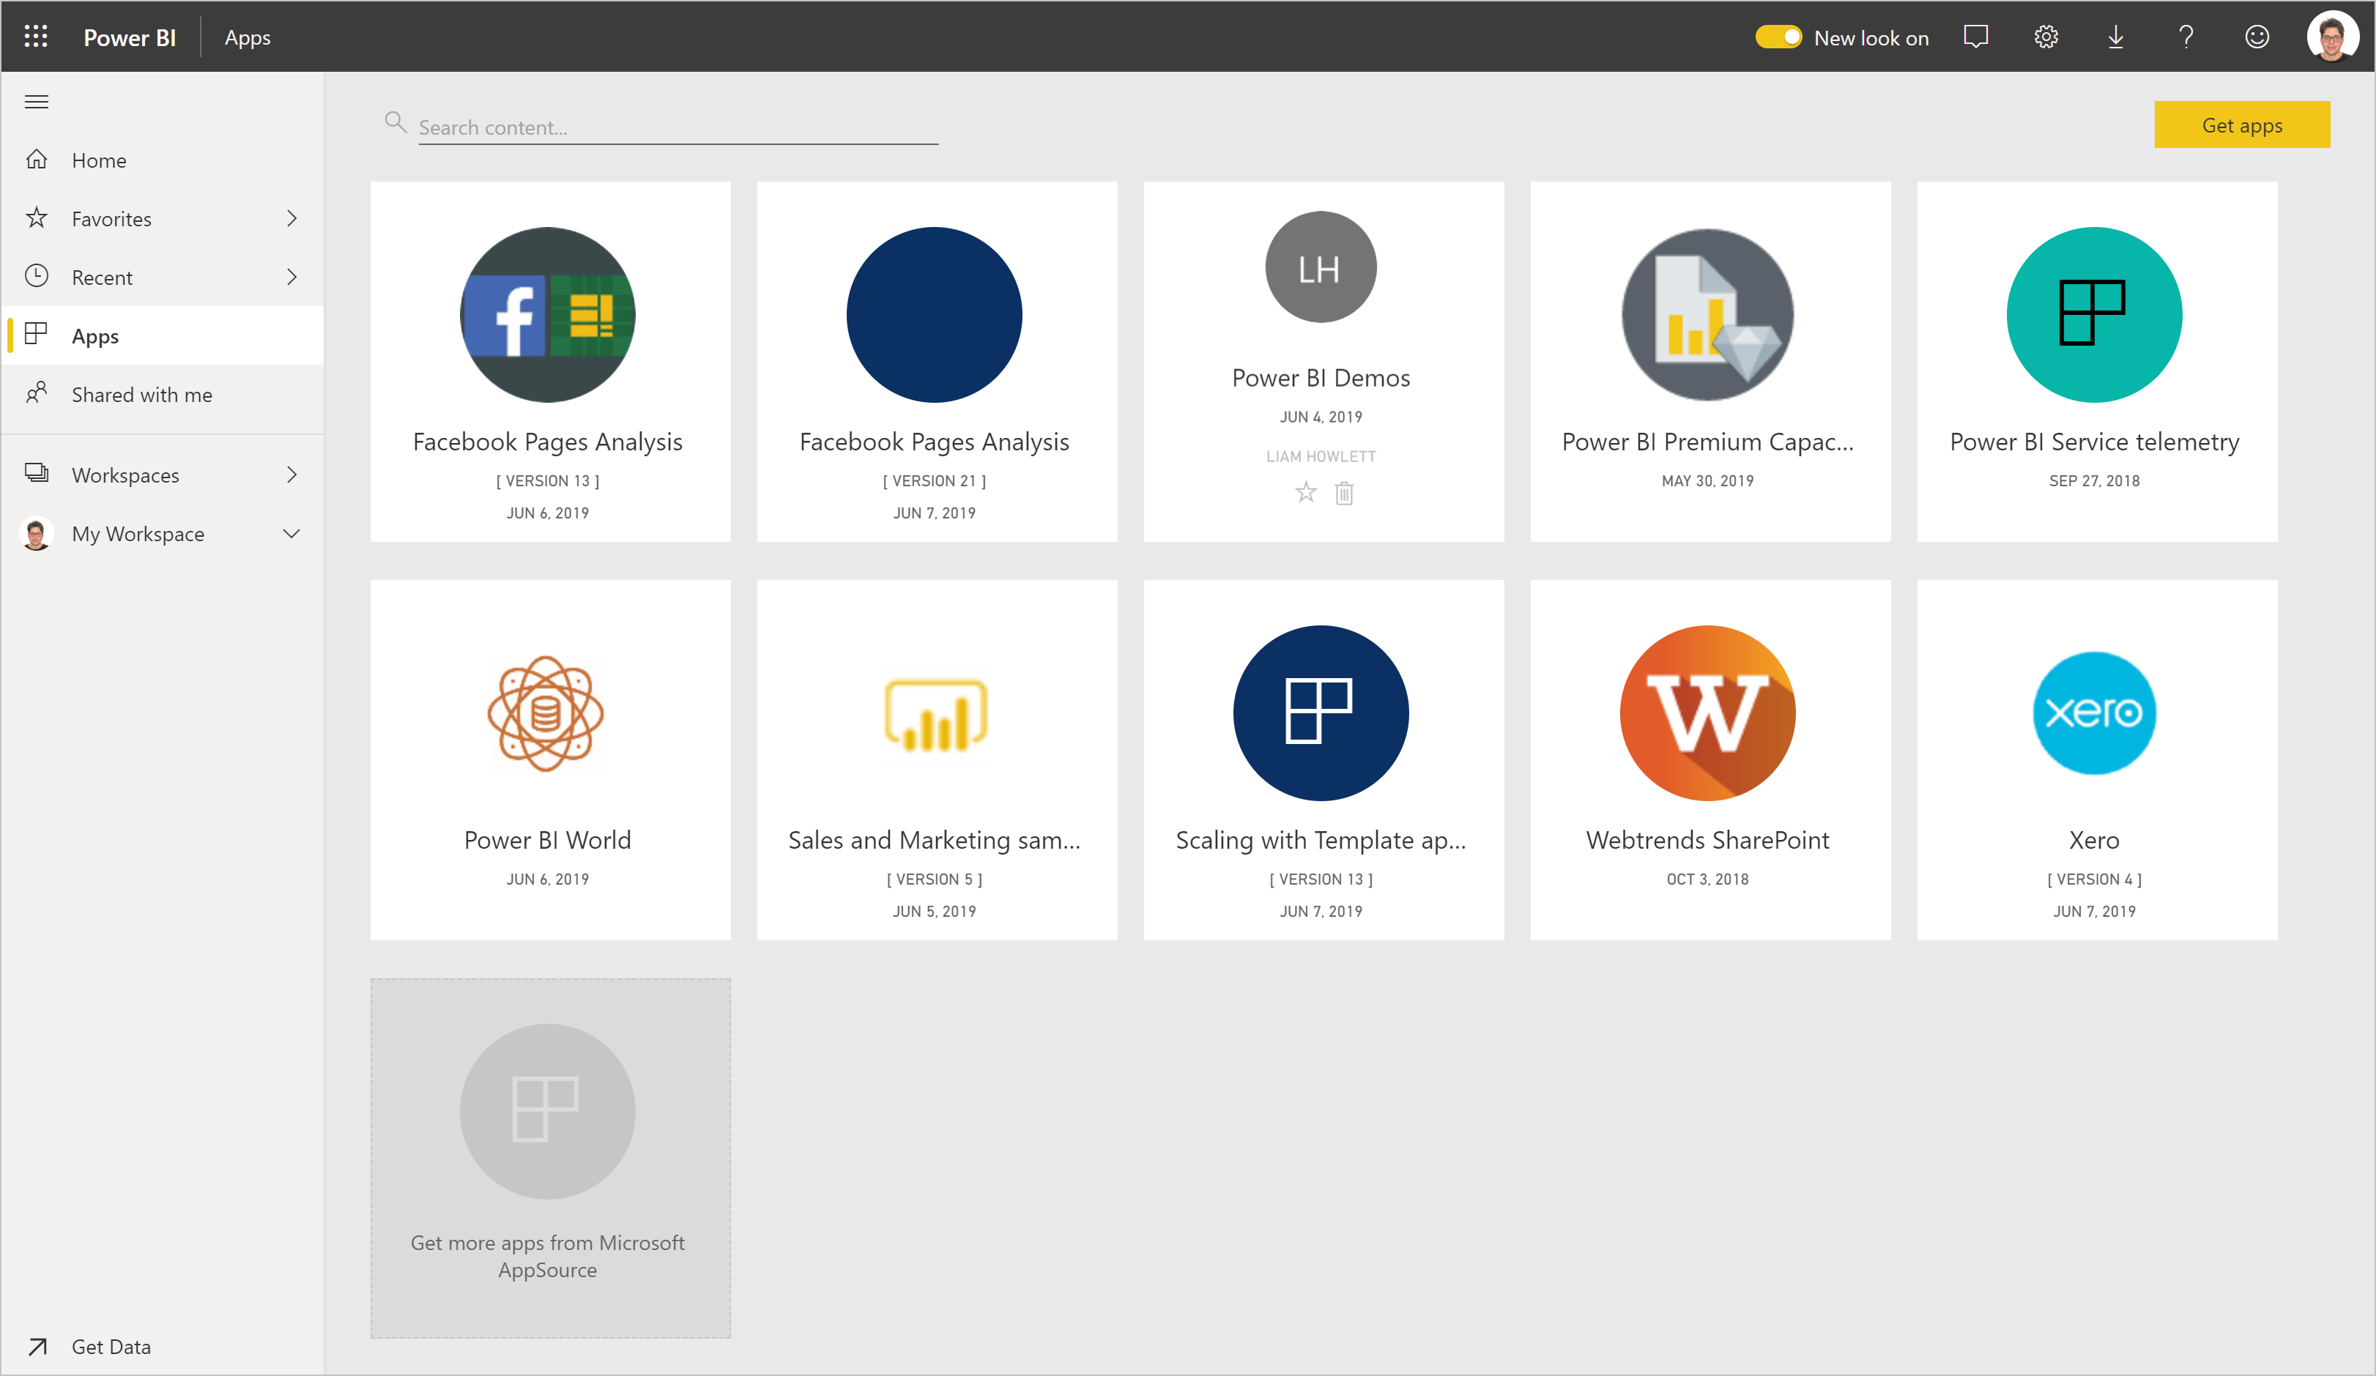Click the Get apps button
Image resolution: width=2376 pixels, height=1376 pixels.
pos(2242,124)
